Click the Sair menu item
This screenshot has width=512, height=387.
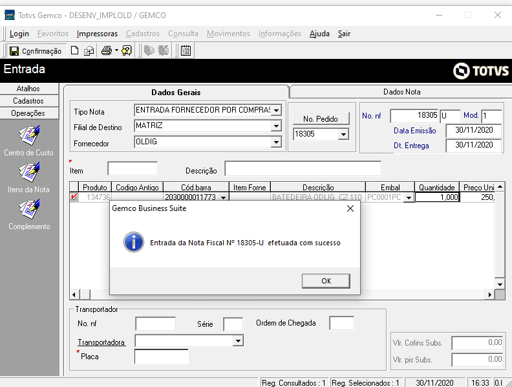tap(344, 34)
